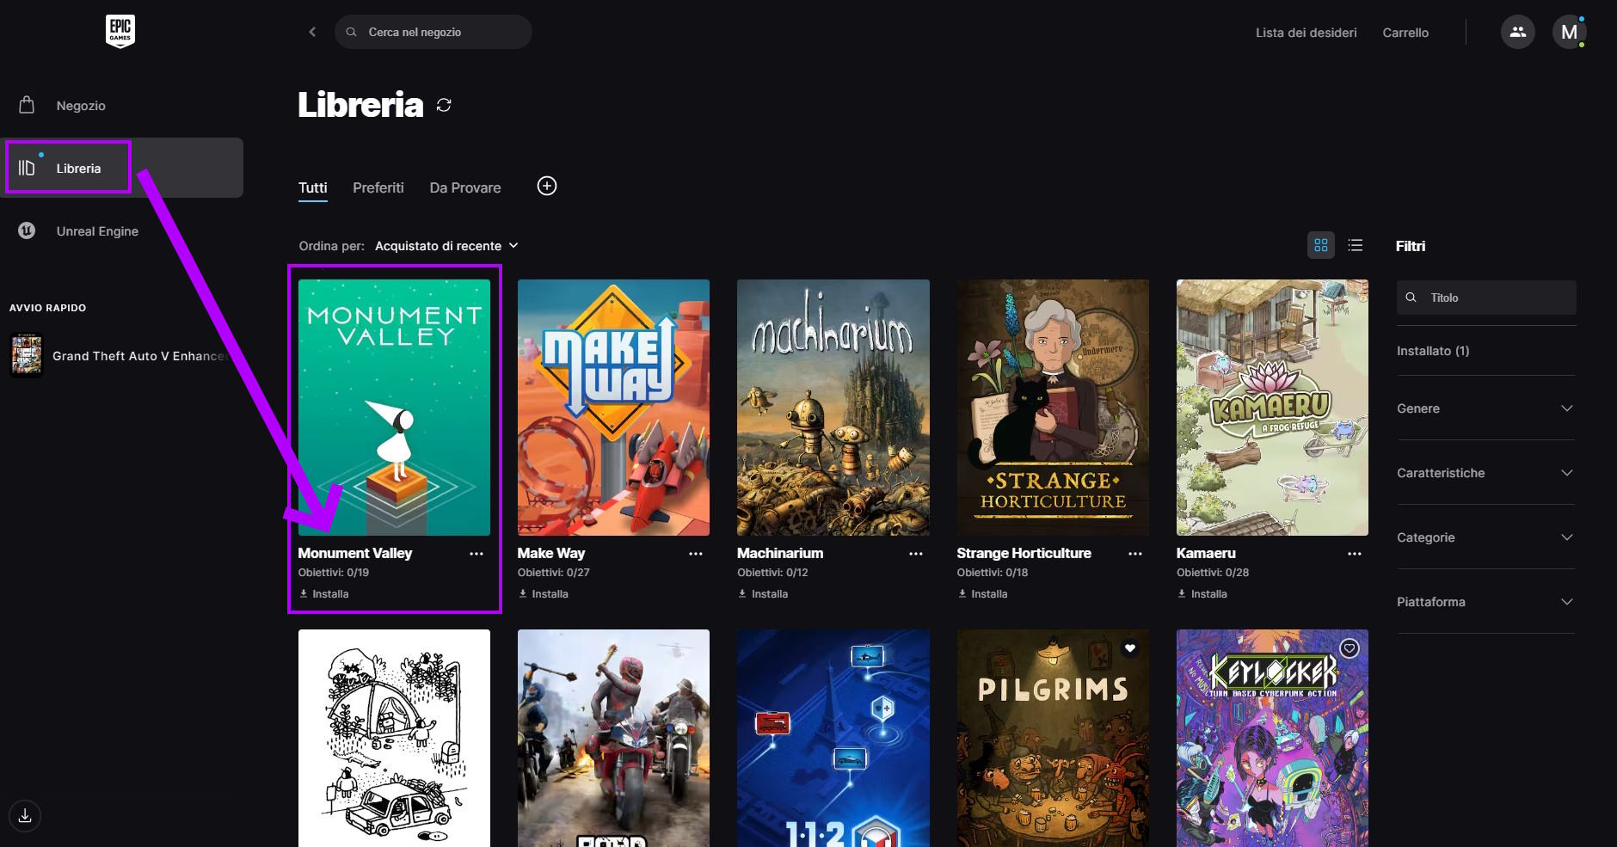
Task: Select the Tutti tab
Action: 313,187
